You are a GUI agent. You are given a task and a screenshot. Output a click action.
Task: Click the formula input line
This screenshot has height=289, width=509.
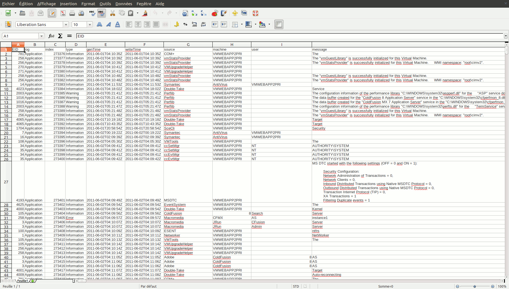click(x=288, y=36)
